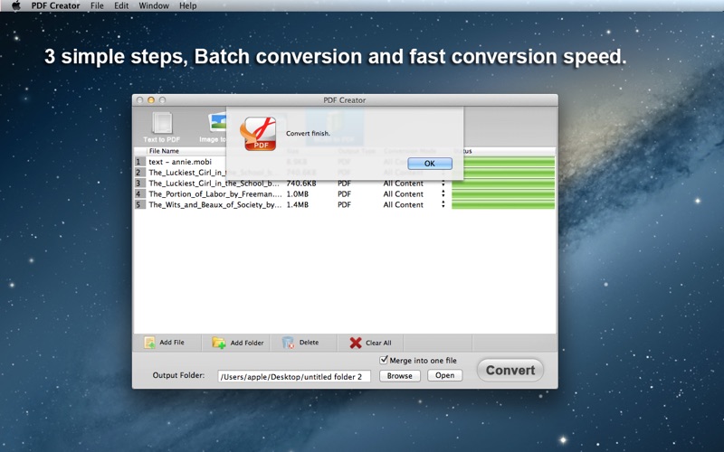Click the Browse button
Viewport: 724px width, 452px height.
point(400,375)
